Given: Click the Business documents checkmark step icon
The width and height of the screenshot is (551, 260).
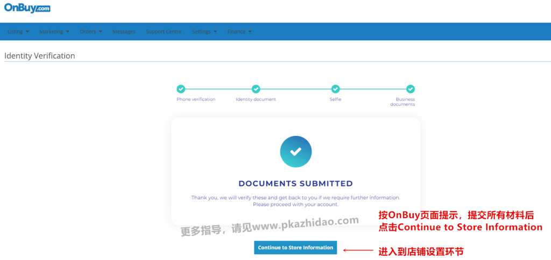Looking at the screenshot, I should pos(411,89).
